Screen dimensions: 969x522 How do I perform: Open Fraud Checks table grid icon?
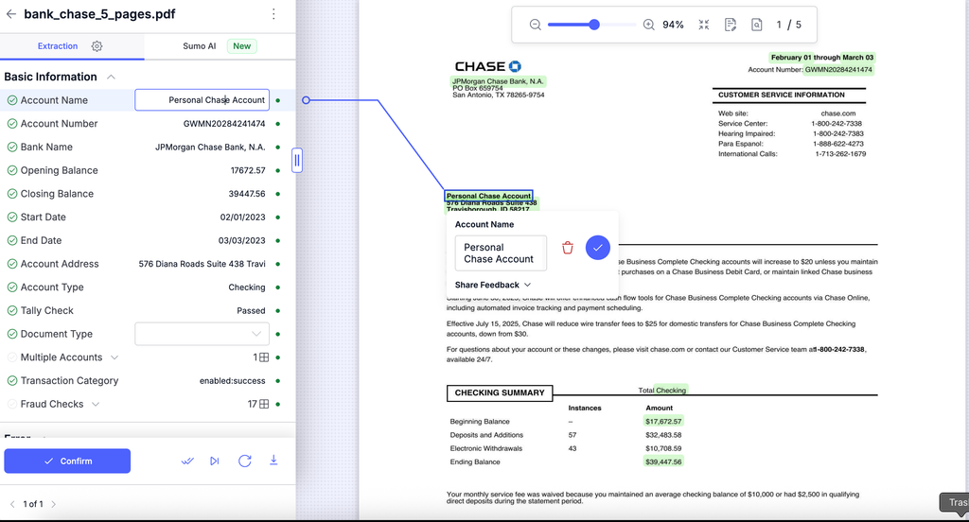[x=264, y=404]
